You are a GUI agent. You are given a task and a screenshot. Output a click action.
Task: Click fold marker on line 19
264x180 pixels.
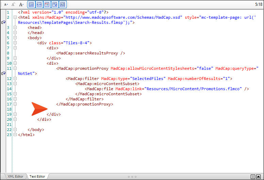tap(15, 114)
